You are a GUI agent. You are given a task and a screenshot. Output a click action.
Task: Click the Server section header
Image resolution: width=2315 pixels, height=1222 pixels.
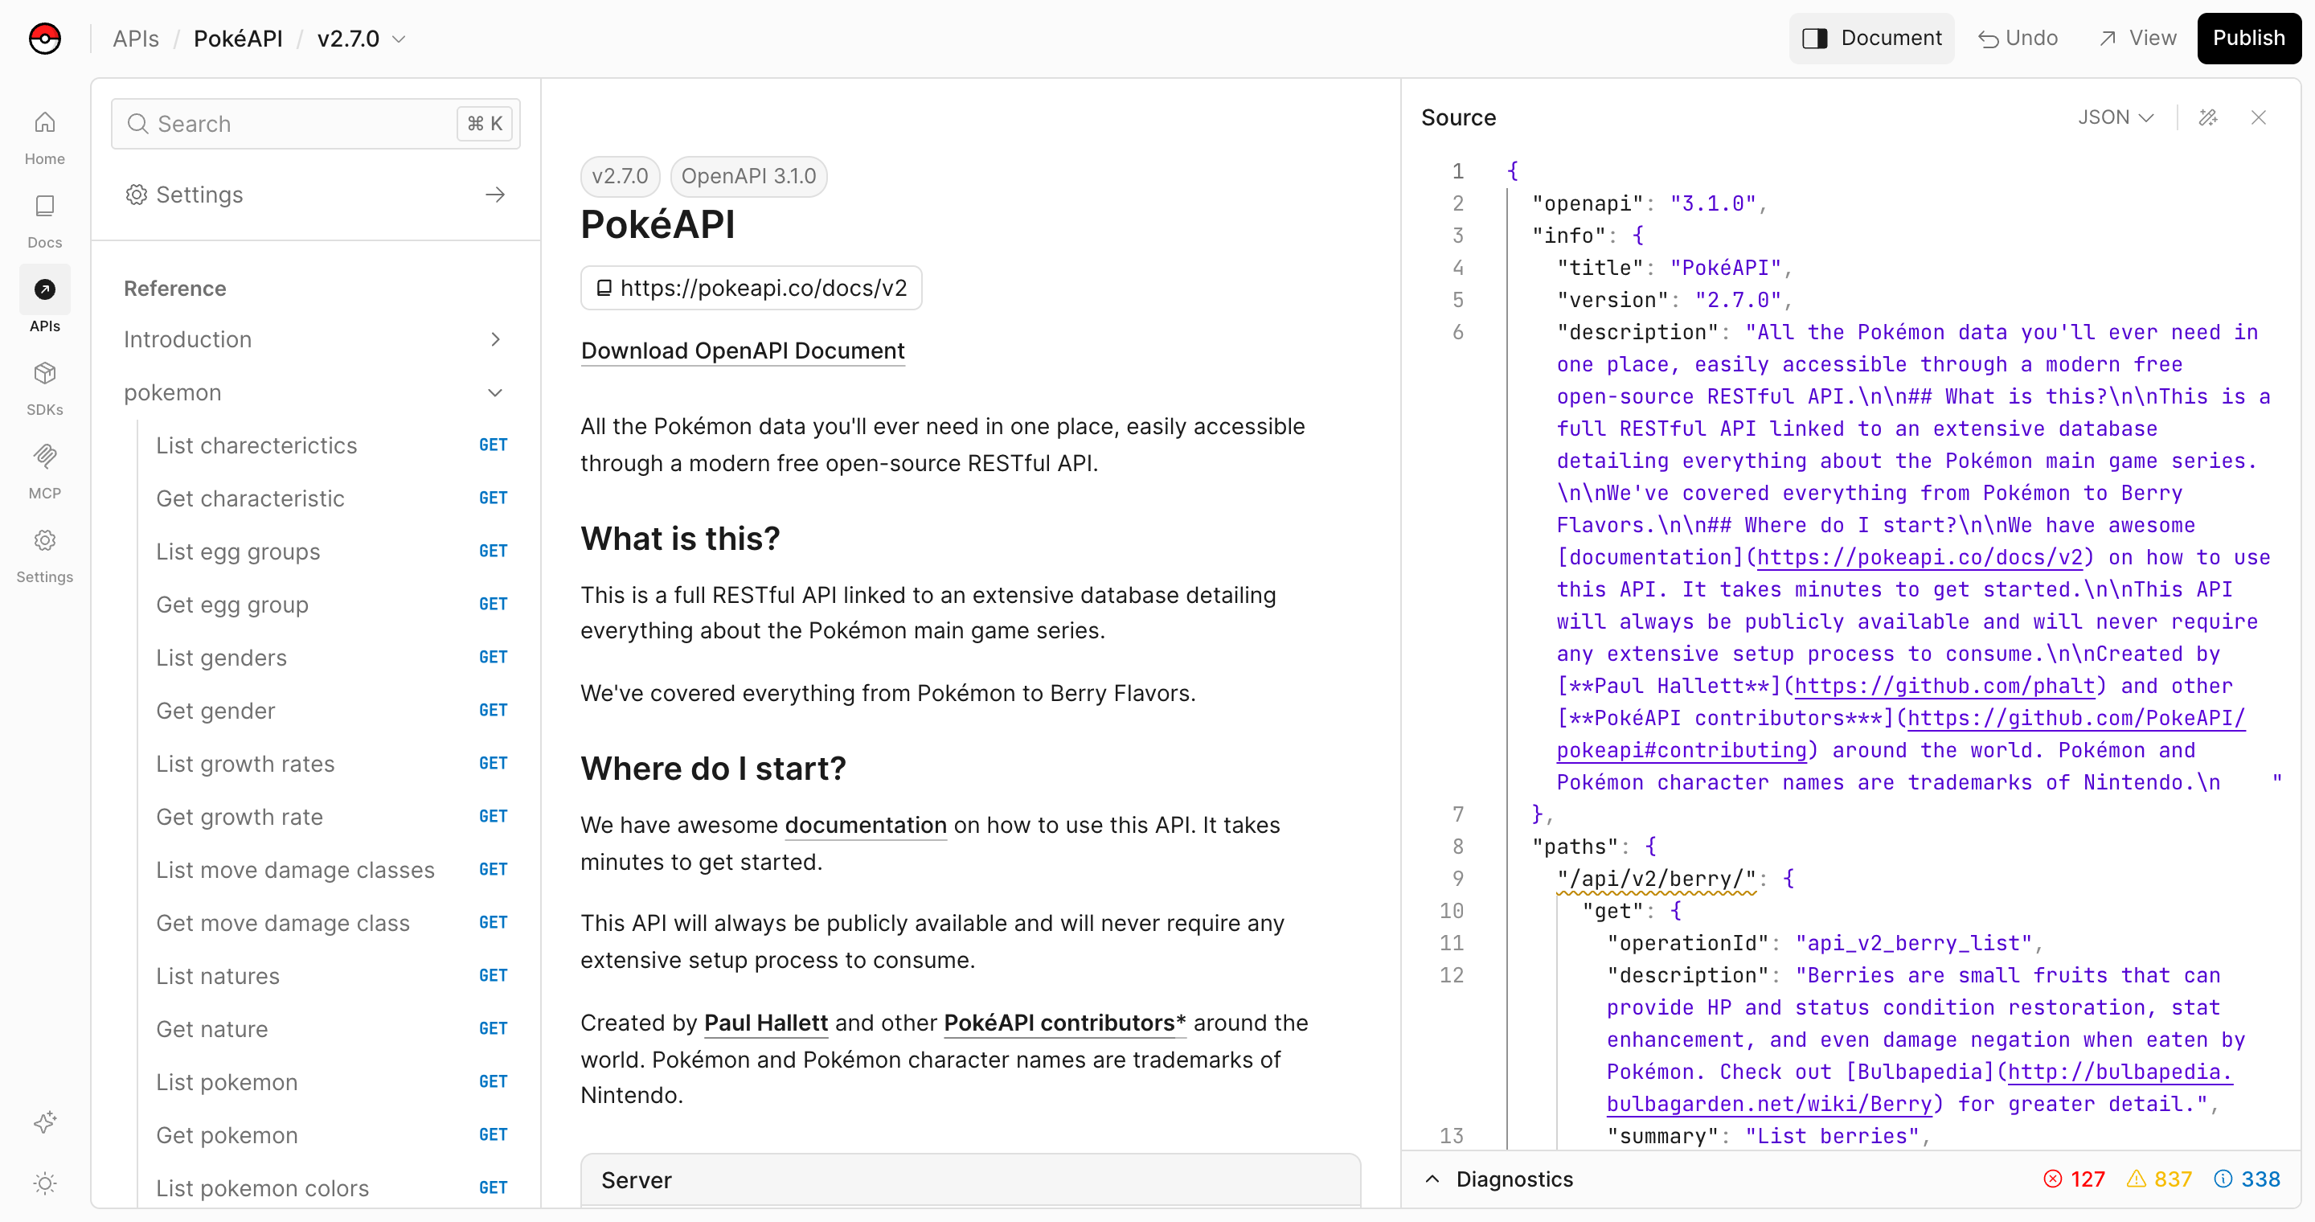(x=970, y=1179)
